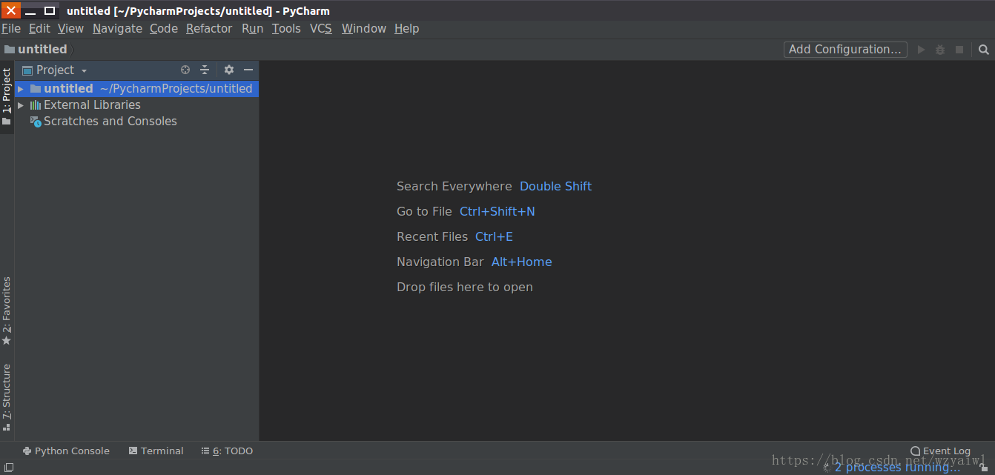Click the Debug bug icon
The image size is (995, 475).
[x=940, y=50]
